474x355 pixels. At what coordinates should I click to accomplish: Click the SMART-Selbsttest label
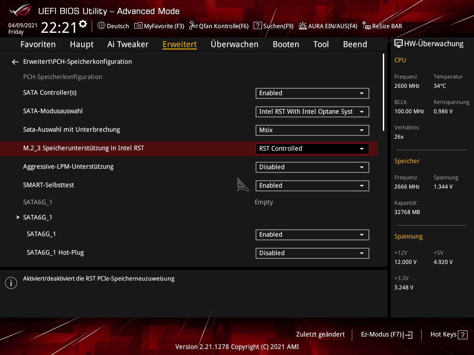48,185
